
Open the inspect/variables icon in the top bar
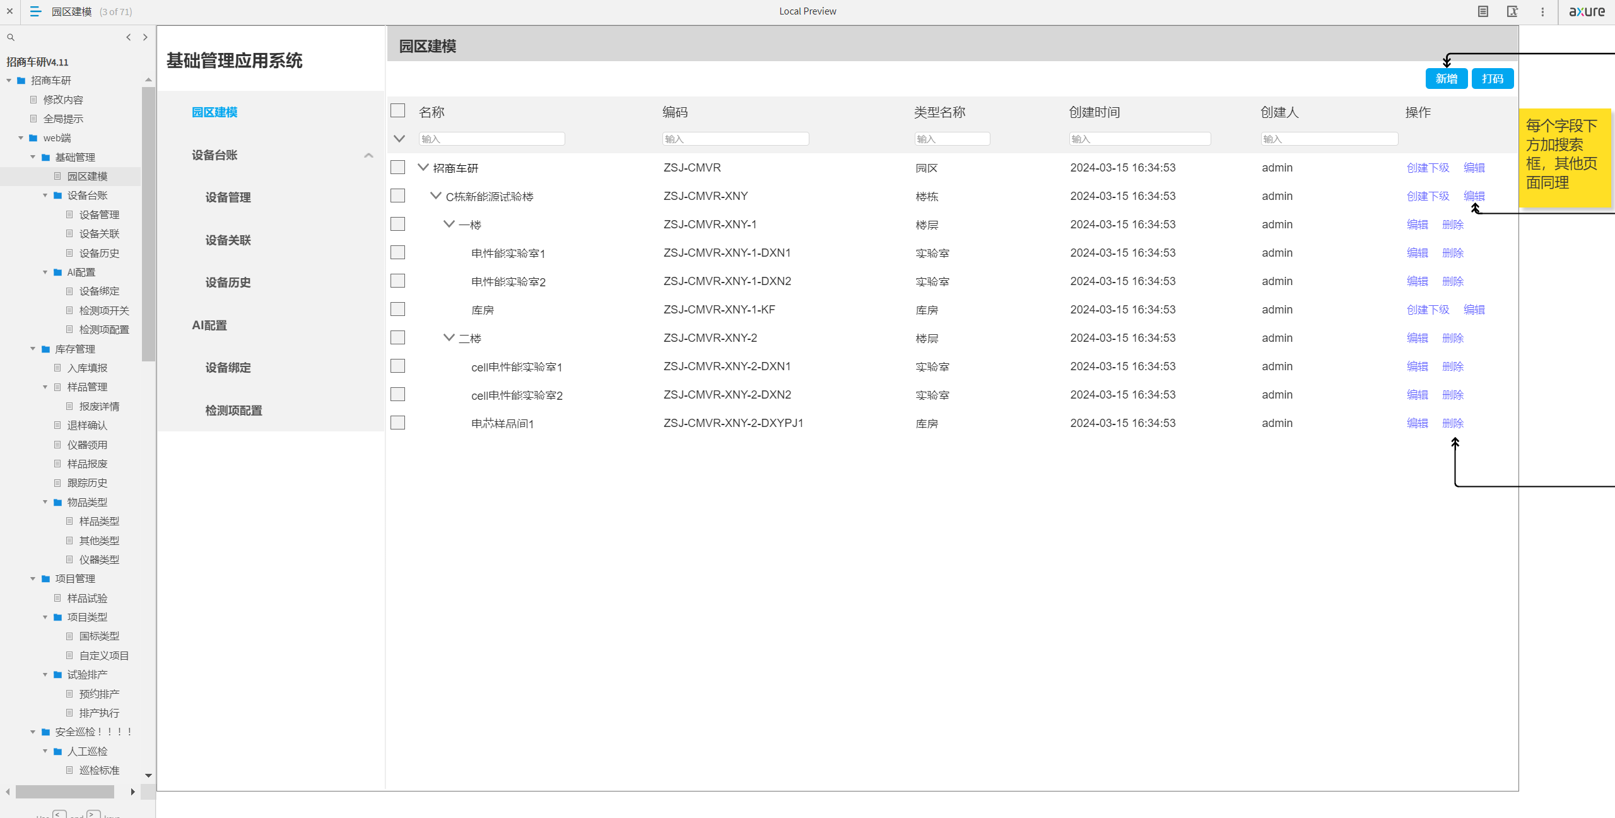tap(1512, 11)
